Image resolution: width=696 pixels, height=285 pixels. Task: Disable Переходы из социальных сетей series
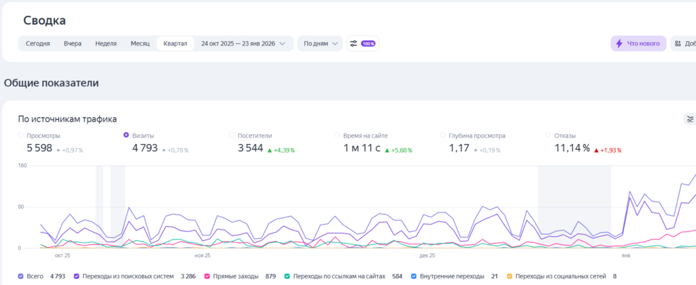point(510,276)
